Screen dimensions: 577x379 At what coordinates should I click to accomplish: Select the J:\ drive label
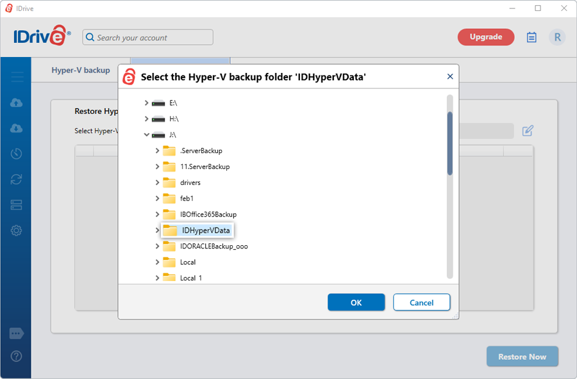172,135
